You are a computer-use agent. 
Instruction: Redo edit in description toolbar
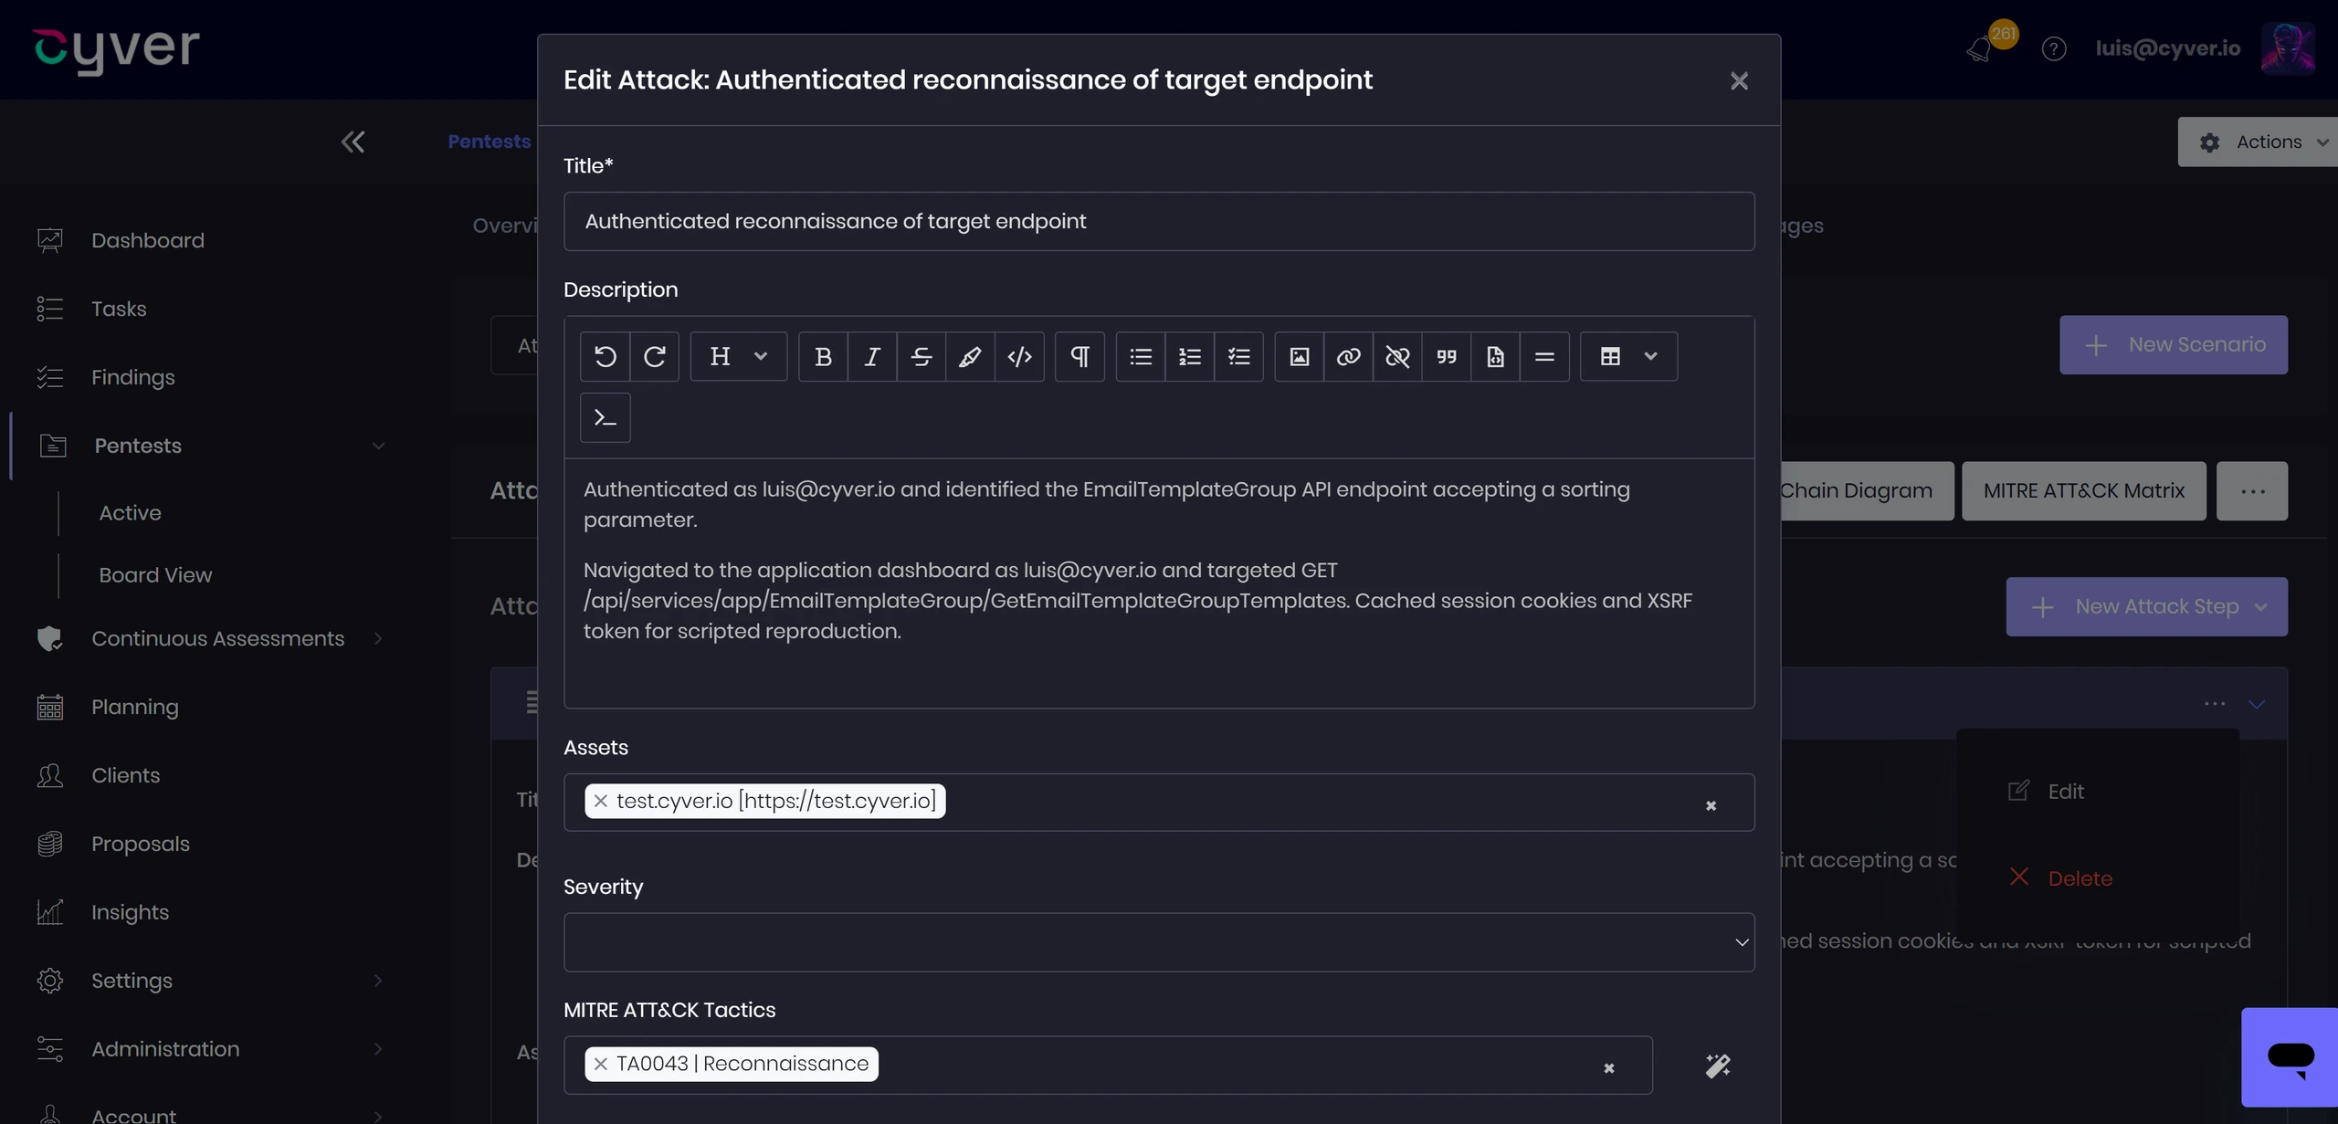pyautogui.click(x=654, y=356)
